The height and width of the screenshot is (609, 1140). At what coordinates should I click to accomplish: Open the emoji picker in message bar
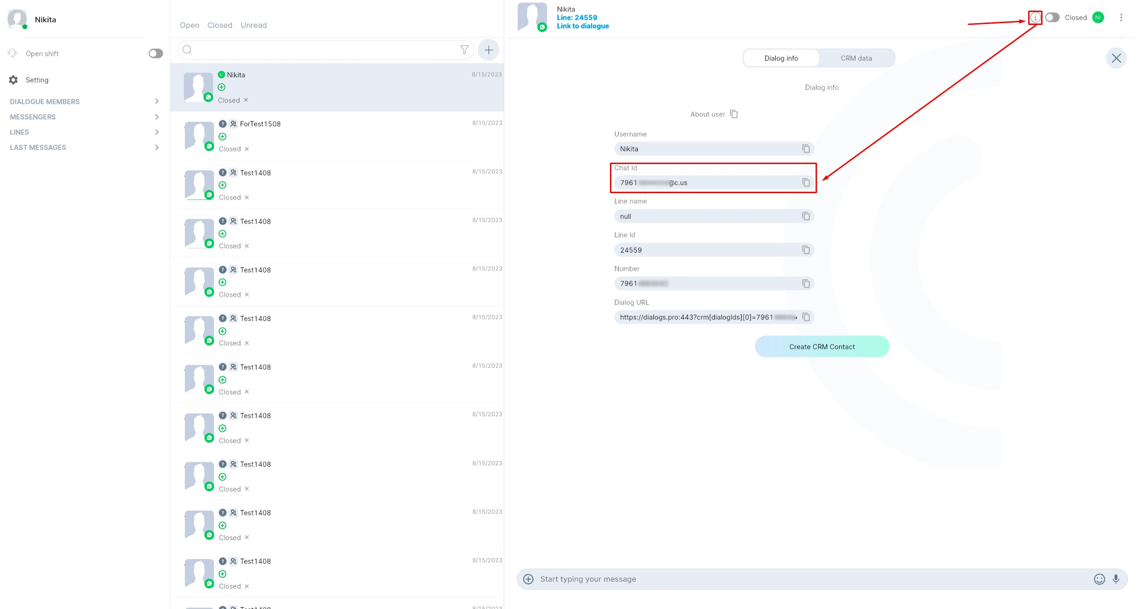click(x=1099, y=579)
